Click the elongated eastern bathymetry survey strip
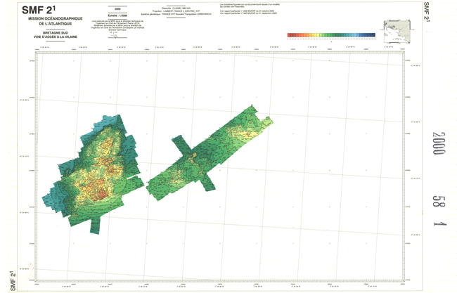 (211, 156)
